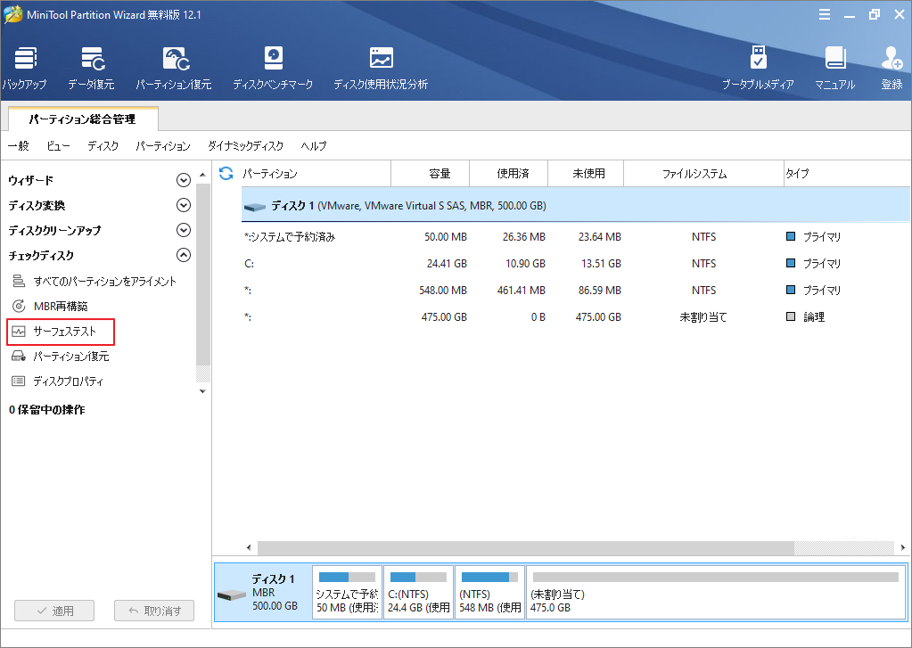Click the システムで予約済み type color square
Image resolution: width=912 pixels, height=648 pixels.
pos(791,236)
